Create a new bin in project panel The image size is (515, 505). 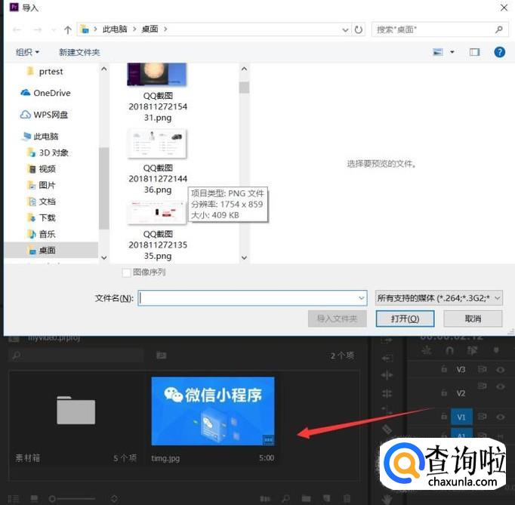[x=306, y=499]
